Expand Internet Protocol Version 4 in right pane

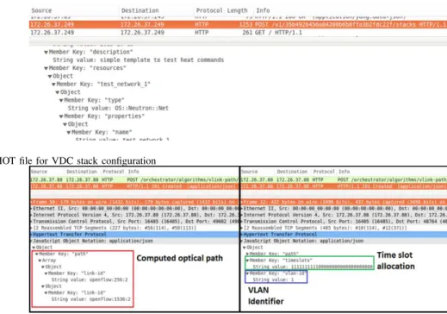tap(242, 215)
